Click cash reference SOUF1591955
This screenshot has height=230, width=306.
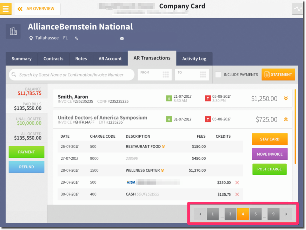click(148, 194)
